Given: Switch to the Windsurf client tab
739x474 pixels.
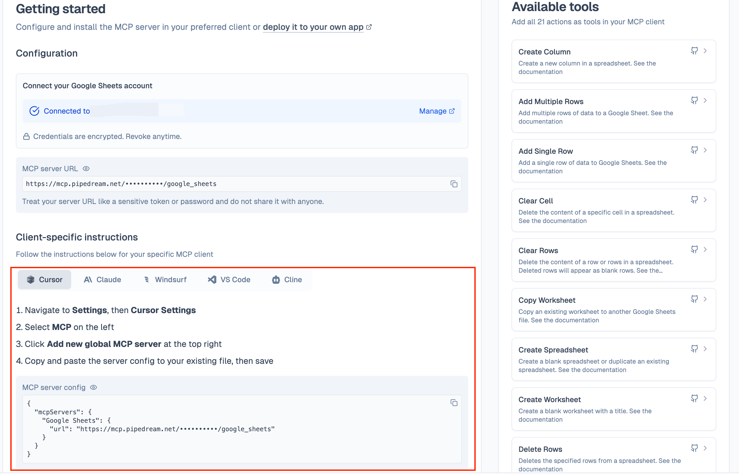Looking at the screenshot, I should (x=165, y=280).
